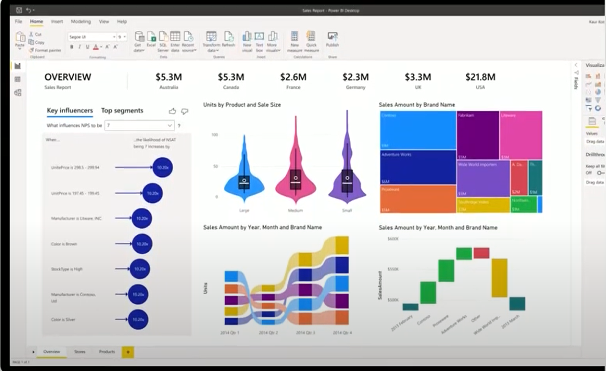Select the Overview page tab
Image resolution: width=606 pixels, height=371 pixels.
[51, 352]
